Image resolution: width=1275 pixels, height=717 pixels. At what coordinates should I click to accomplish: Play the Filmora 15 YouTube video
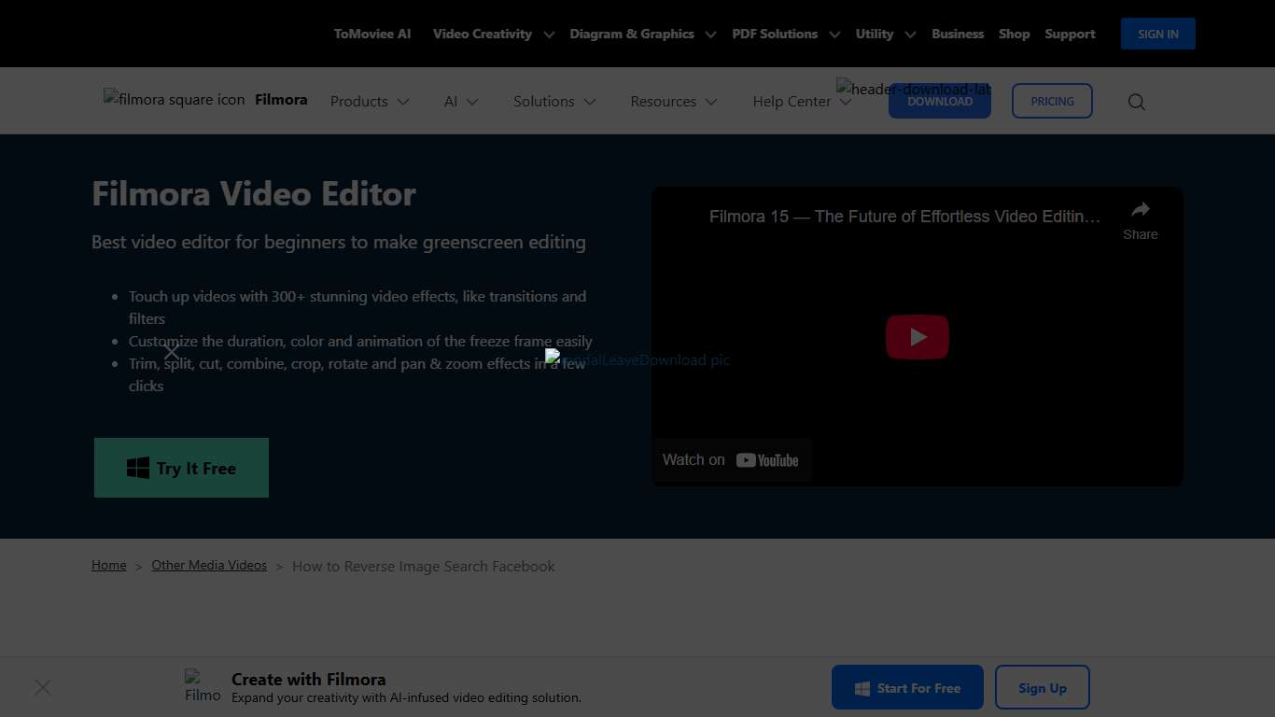pos(917,336)
